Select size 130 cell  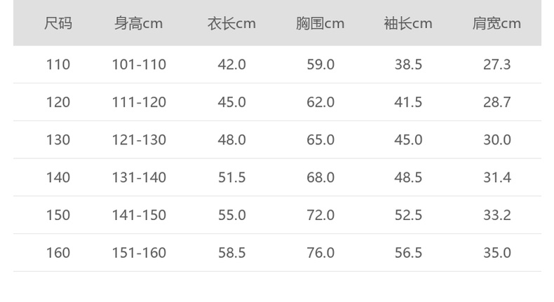pyautogui.click(x=58, y=140)
